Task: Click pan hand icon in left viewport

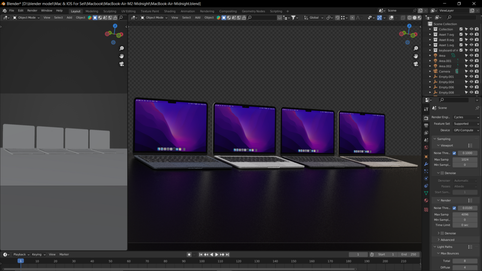Action: [x=121, y=56]
